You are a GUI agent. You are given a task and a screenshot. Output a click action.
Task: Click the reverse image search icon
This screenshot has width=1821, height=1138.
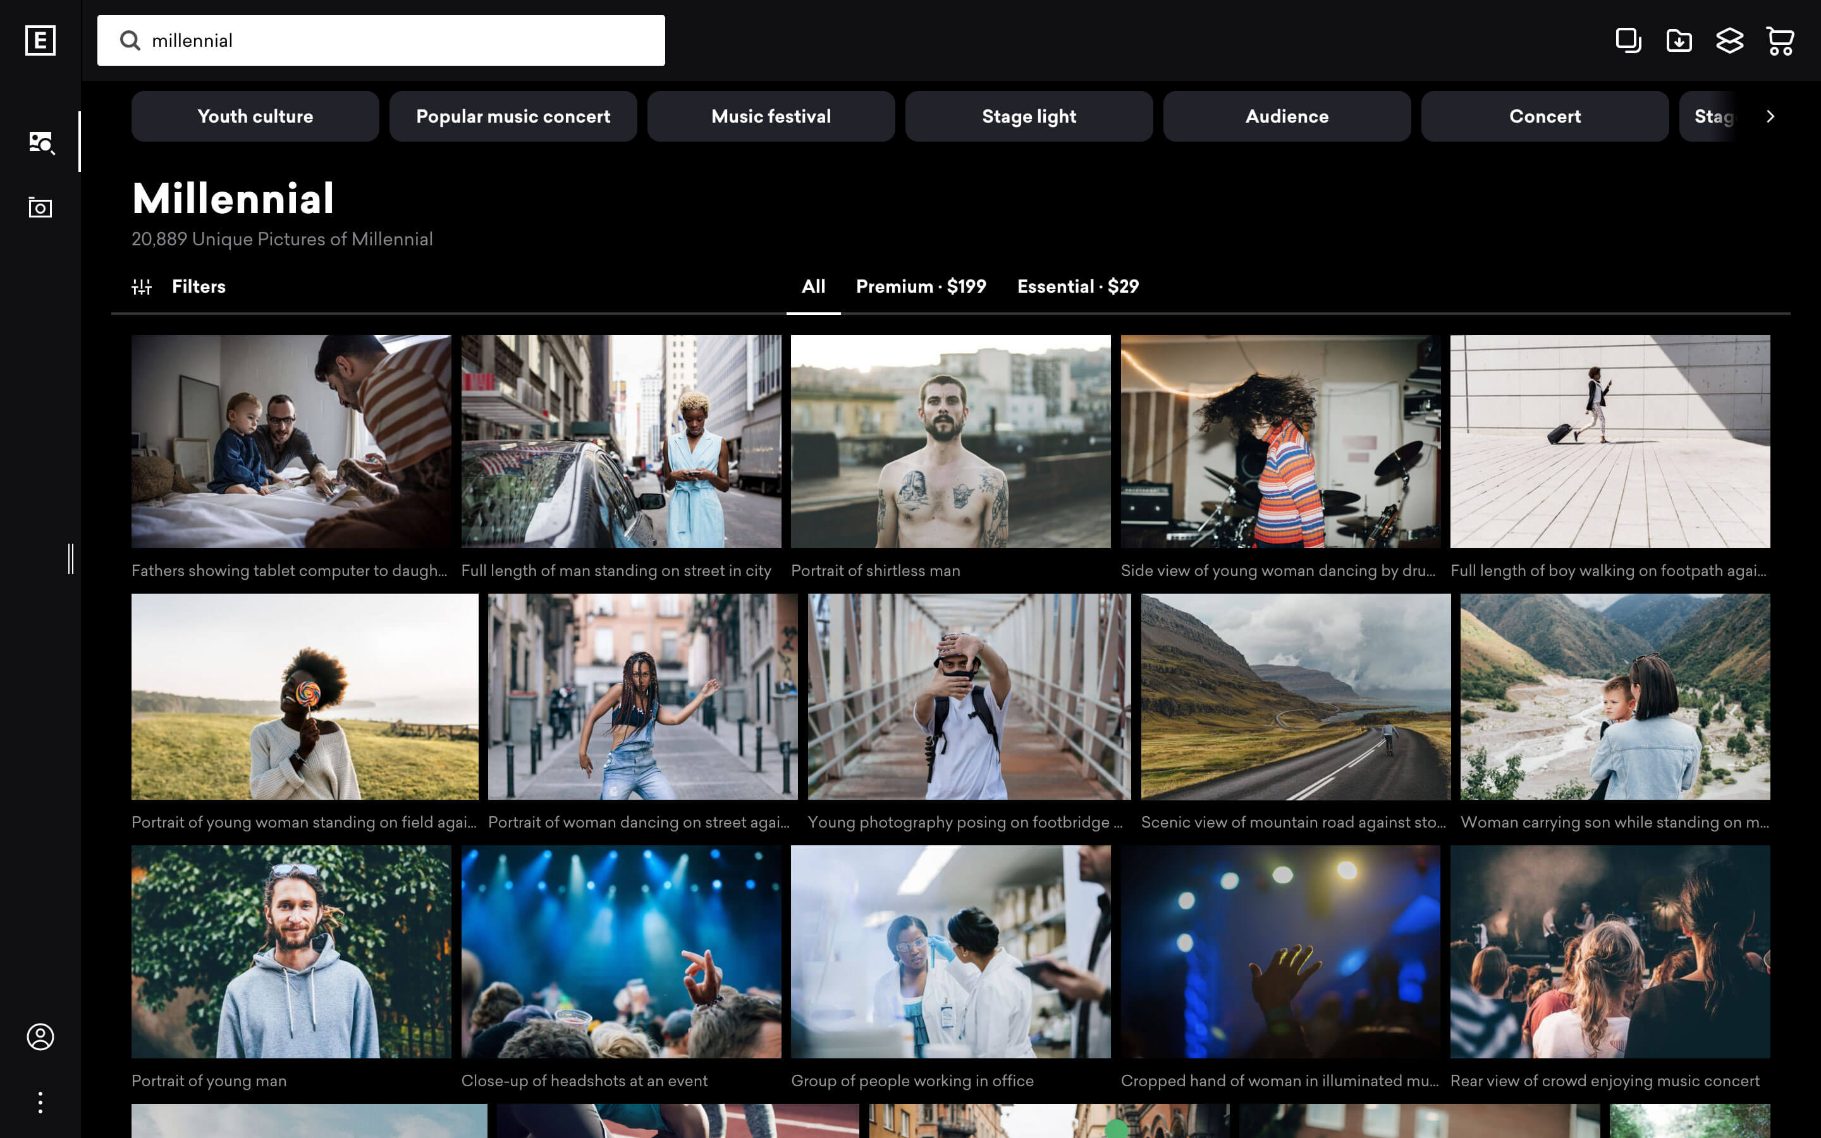pos(40,140)
